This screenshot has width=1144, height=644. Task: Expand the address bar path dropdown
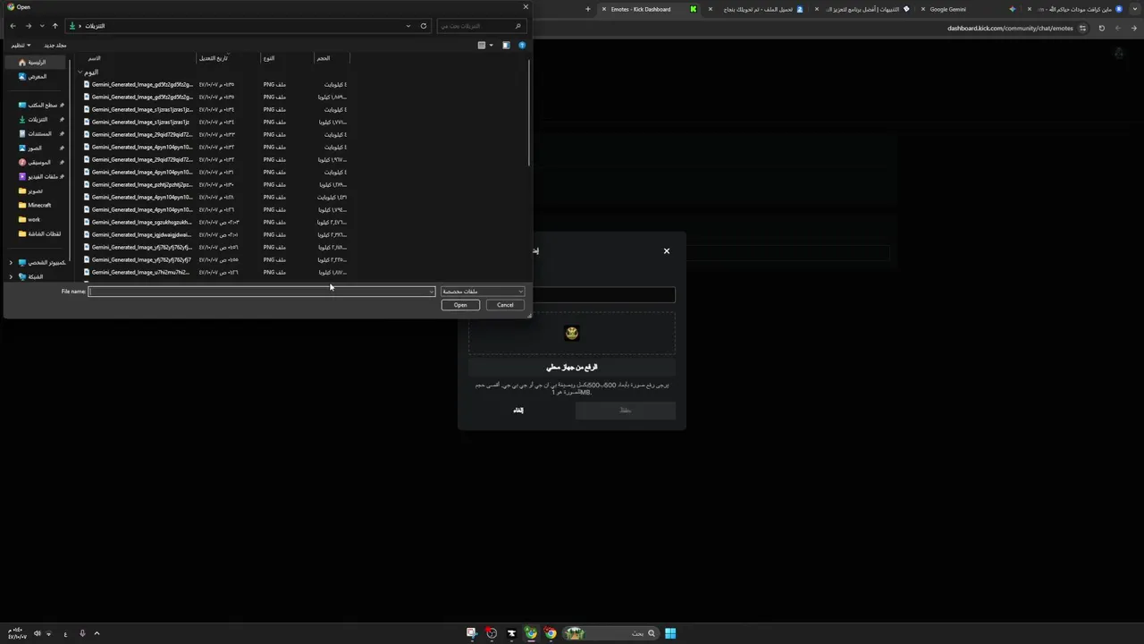(x=408, y=26)
